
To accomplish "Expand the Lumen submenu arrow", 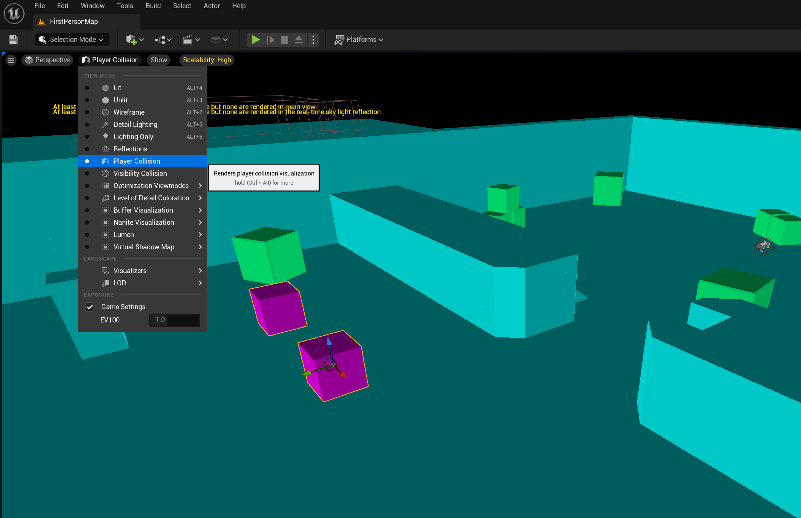I will pyautogui.click(x=200, y=235).
